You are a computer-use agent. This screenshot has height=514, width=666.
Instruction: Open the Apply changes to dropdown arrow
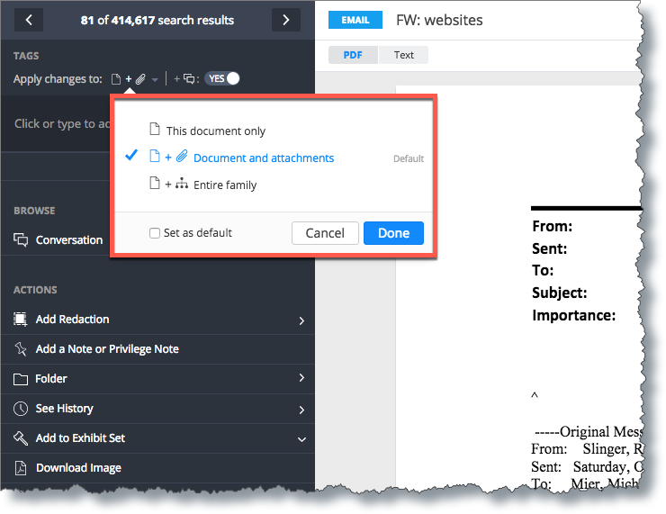155,79
